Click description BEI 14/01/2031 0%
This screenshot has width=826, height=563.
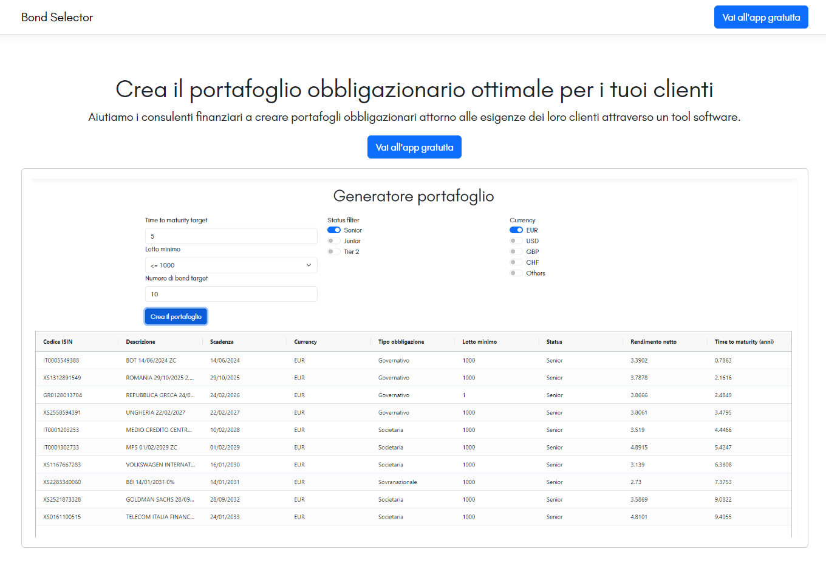click(150, 482)
